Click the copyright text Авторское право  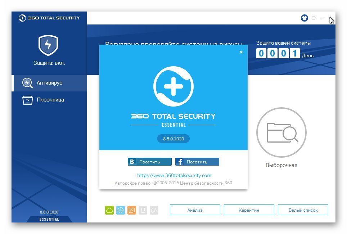(173, 183)
